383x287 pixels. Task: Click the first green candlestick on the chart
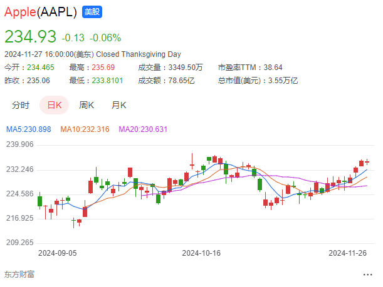[40, 201]
